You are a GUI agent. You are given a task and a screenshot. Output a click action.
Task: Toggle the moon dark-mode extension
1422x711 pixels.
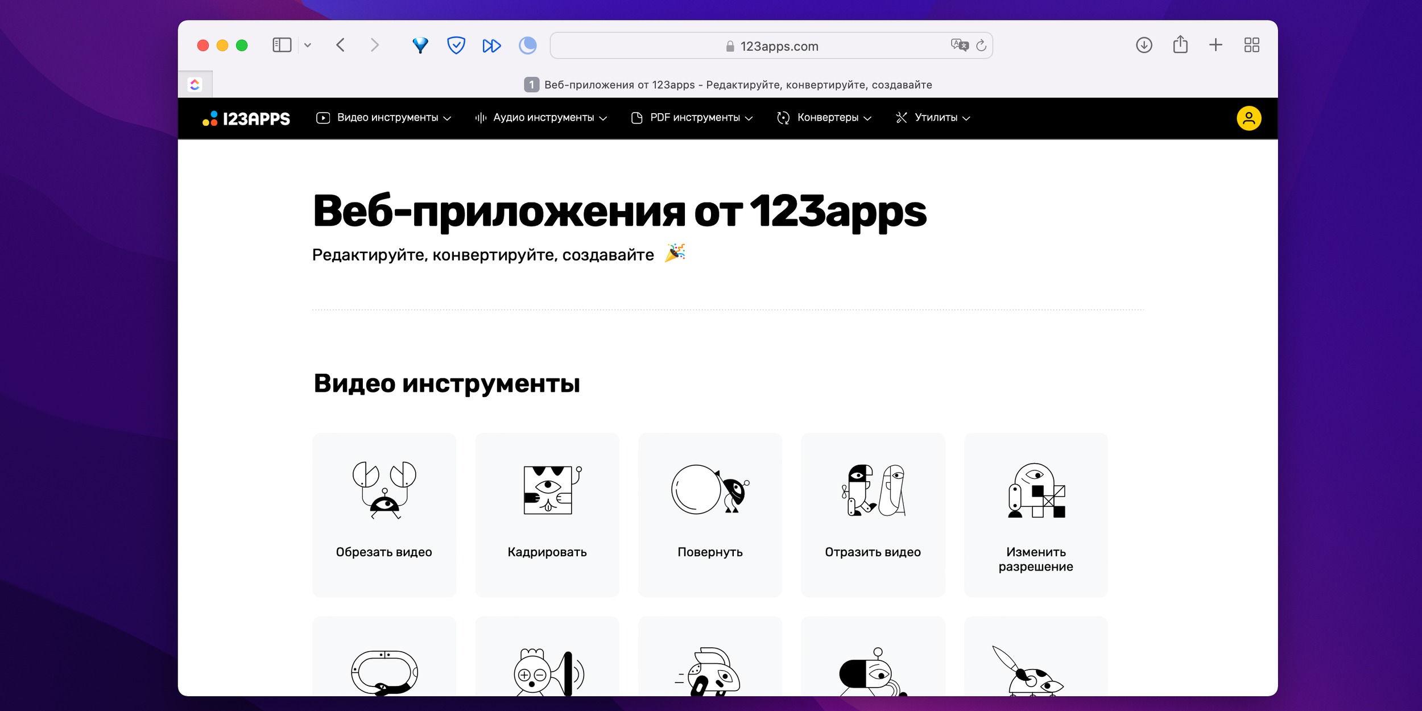[527, 45]
